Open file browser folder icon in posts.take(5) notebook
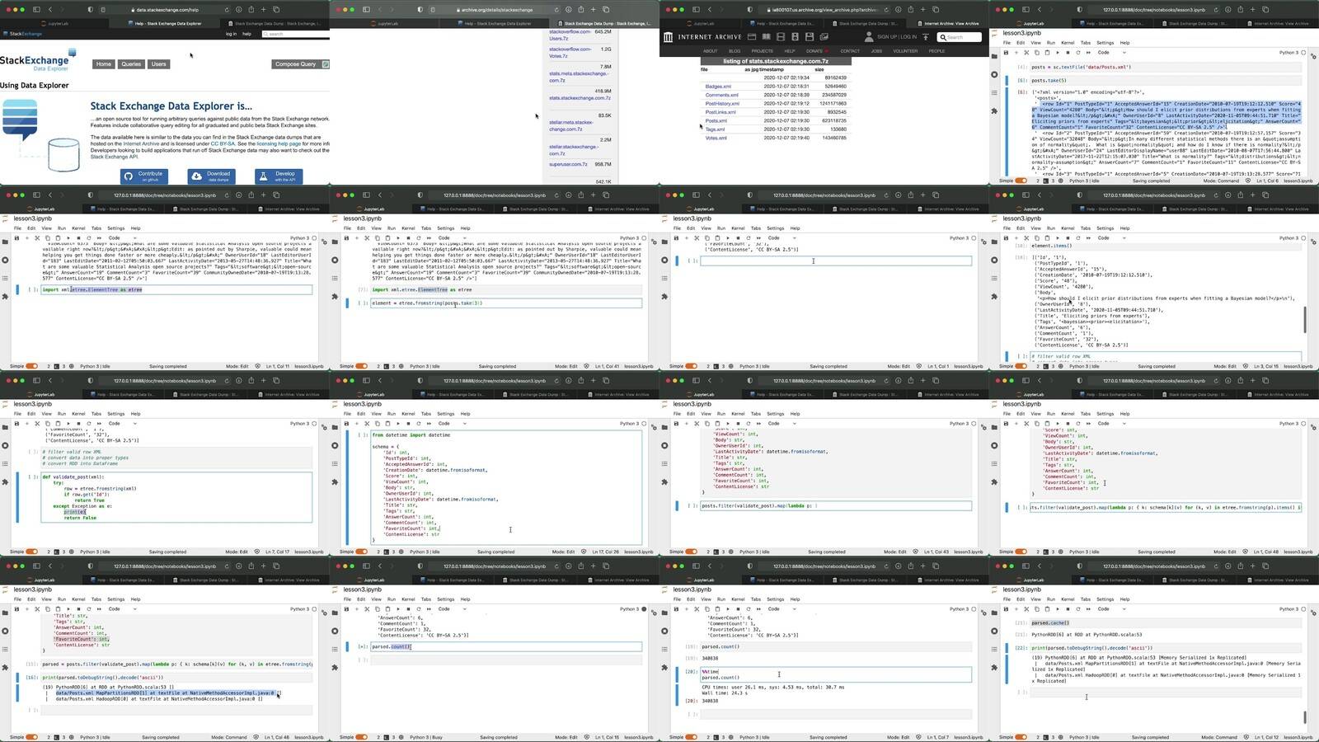The width and height of the screenshot is (1319, 742). [994, 56]
